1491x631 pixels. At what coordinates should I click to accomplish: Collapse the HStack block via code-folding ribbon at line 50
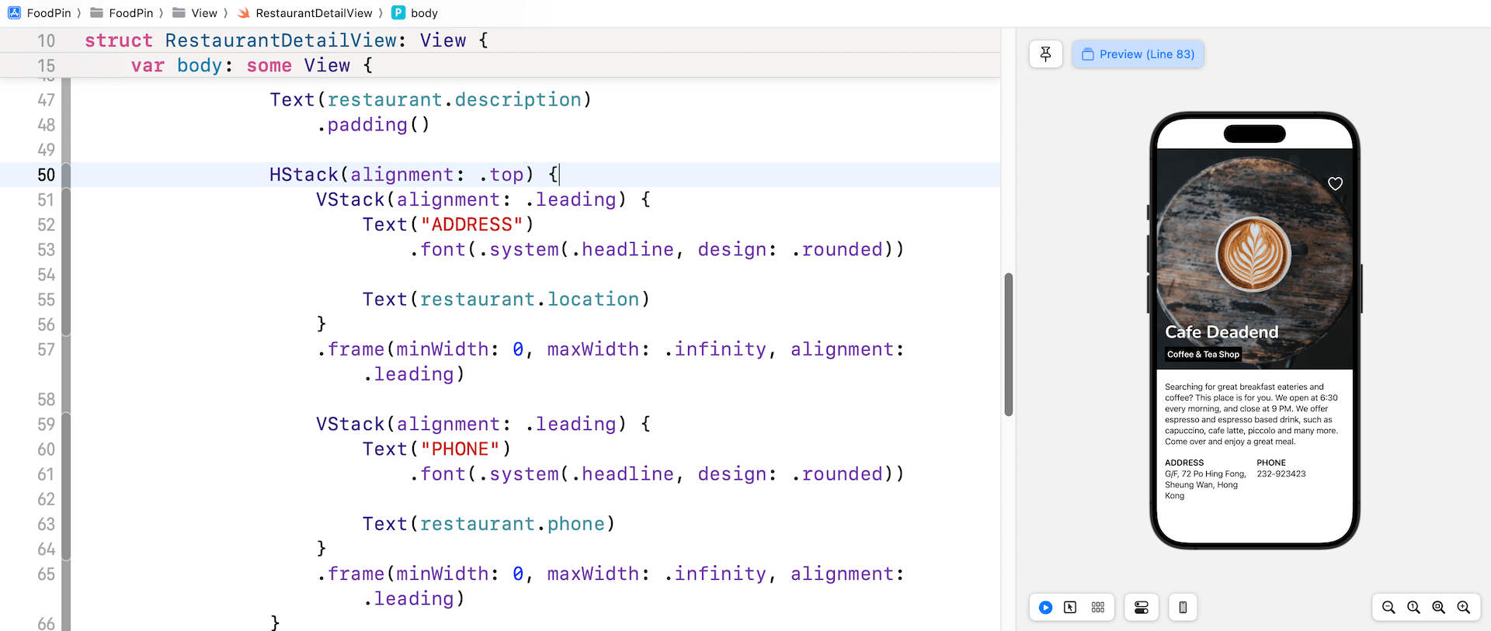(x=66, y=175)
